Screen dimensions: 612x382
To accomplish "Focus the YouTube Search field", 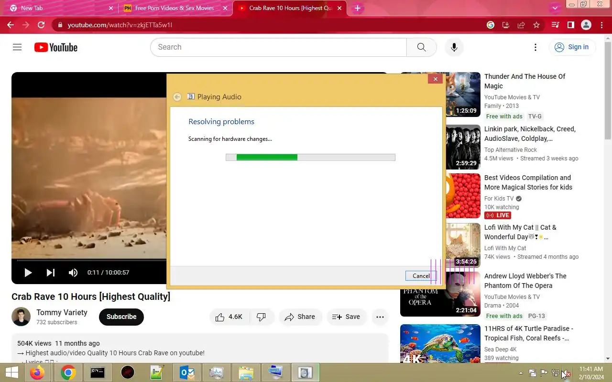I will point(278,47).
